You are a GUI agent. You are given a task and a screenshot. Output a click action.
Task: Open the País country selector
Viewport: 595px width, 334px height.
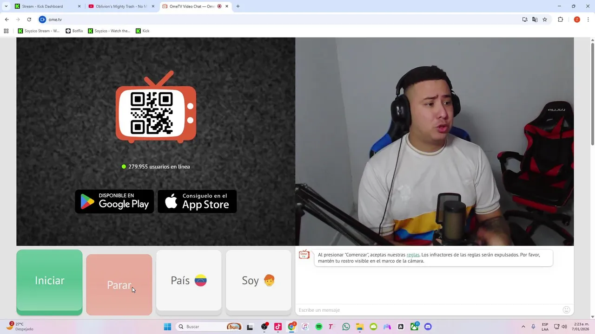189,281
